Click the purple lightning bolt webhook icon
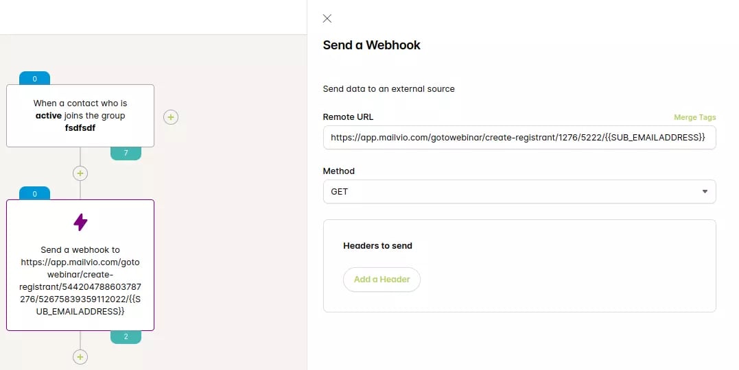 [x=80, y=222]
